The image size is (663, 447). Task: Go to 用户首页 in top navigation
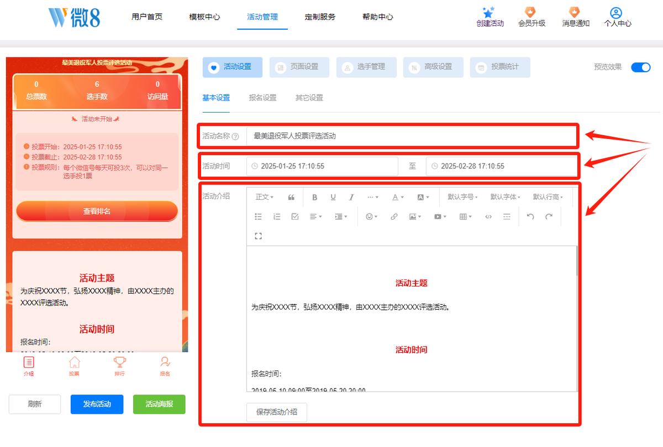click(147, 17)
